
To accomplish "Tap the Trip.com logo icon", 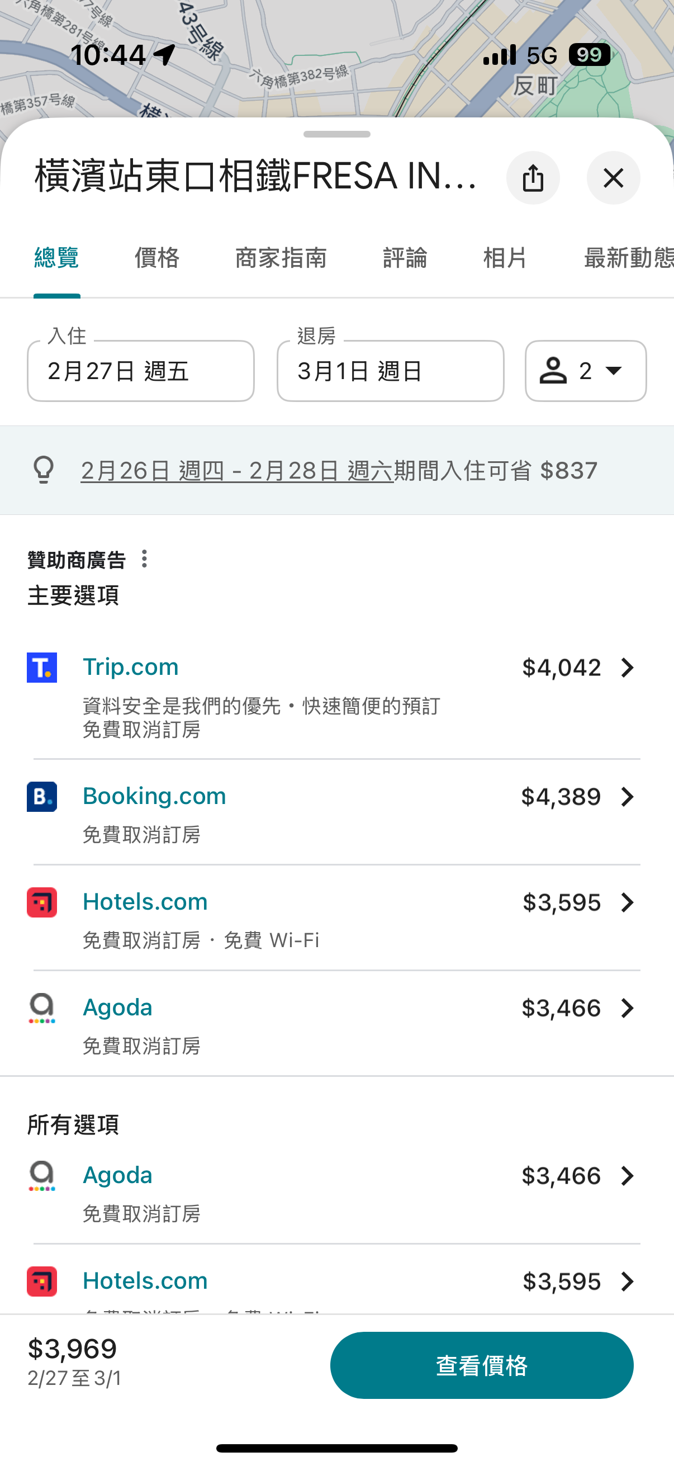I will [42, 667].
